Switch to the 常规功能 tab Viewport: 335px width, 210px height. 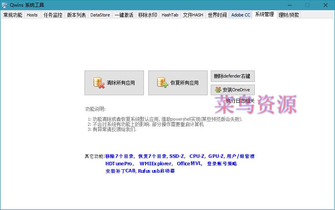pyautogui.click(x=13, y=15)
